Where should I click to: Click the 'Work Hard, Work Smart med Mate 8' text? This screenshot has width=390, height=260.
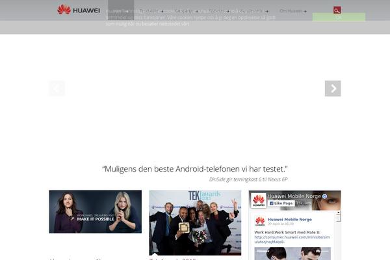pos(287,233)
